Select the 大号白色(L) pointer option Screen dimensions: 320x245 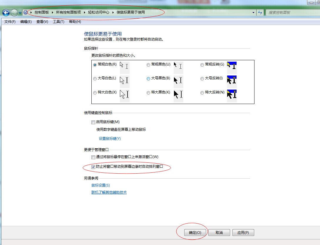point(95,79)
